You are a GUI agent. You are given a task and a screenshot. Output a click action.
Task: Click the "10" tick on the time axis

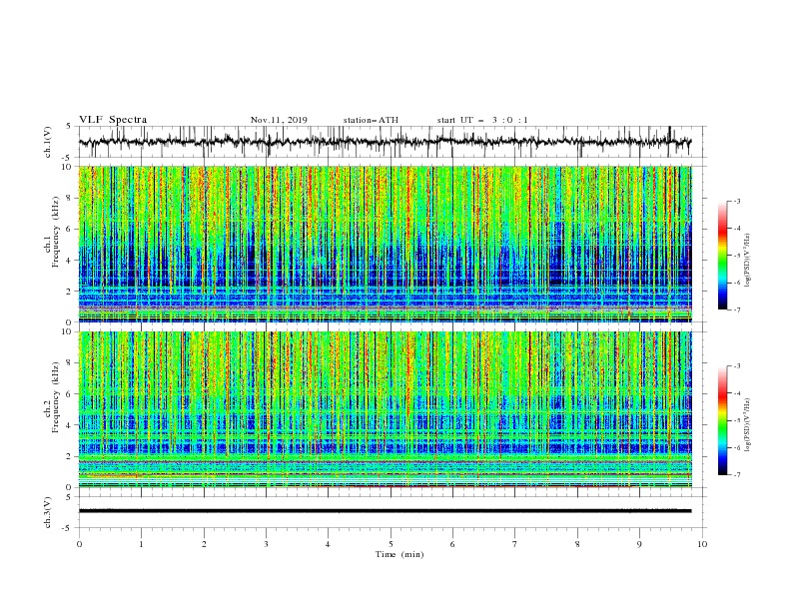pos(702,544)
